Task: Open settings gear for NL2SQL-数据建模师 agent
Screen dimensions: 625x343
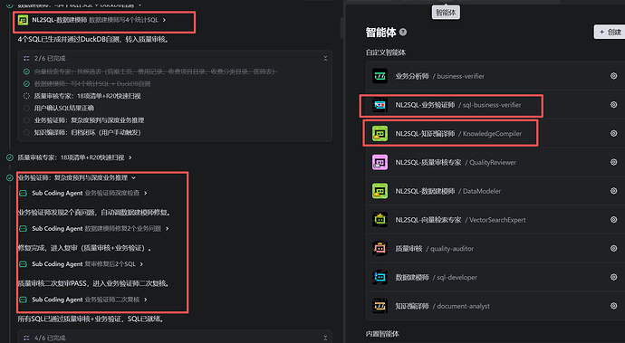Action: coord(613,191)
